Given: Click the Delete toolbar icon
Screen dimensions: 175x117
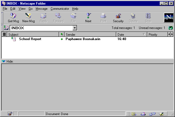Looking at the screenshot, I should click(x=133, y=16).
